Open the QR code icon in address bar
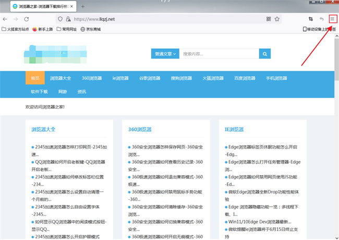The image size is (339, 240). pos(269,19)
